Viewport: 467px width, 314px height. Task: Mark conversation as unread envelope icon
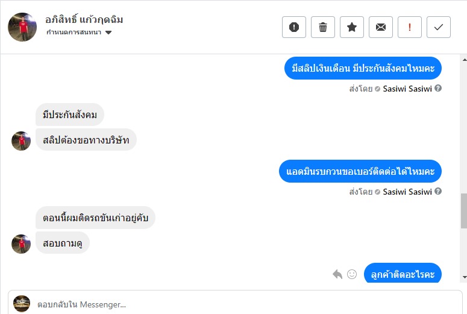pos(381,27)
